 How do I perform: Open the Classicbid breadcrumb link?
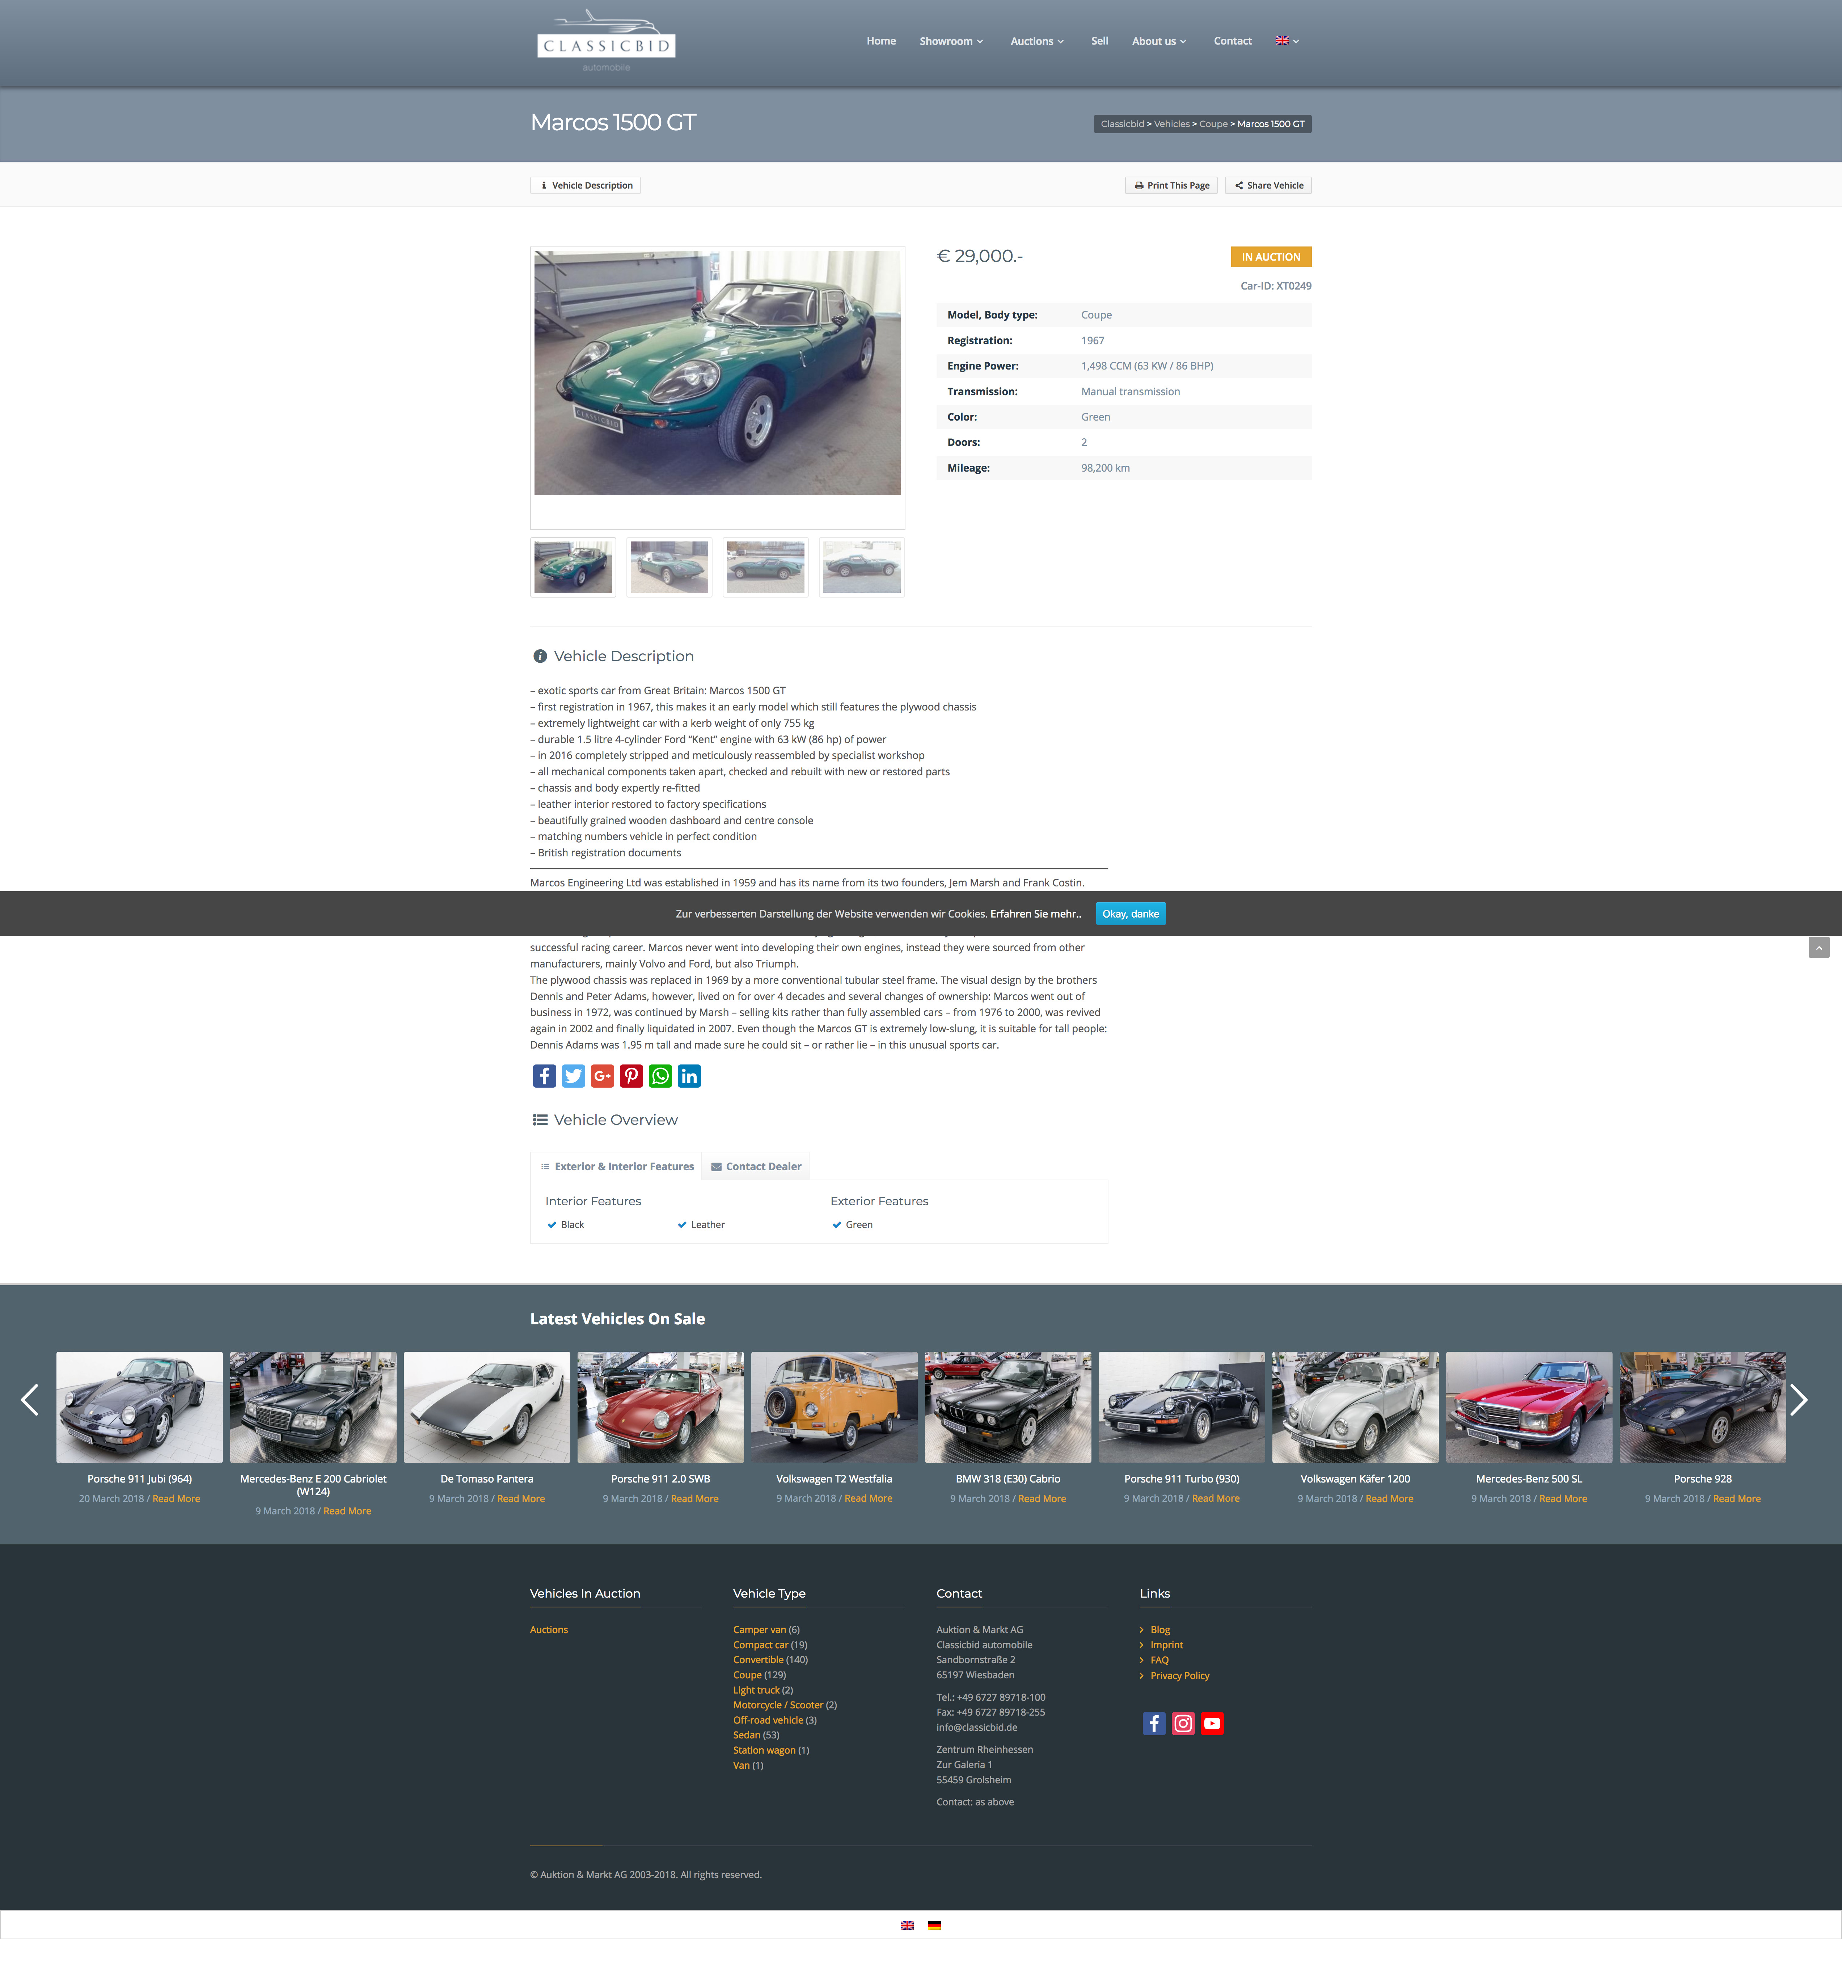tap(1122, 124)
